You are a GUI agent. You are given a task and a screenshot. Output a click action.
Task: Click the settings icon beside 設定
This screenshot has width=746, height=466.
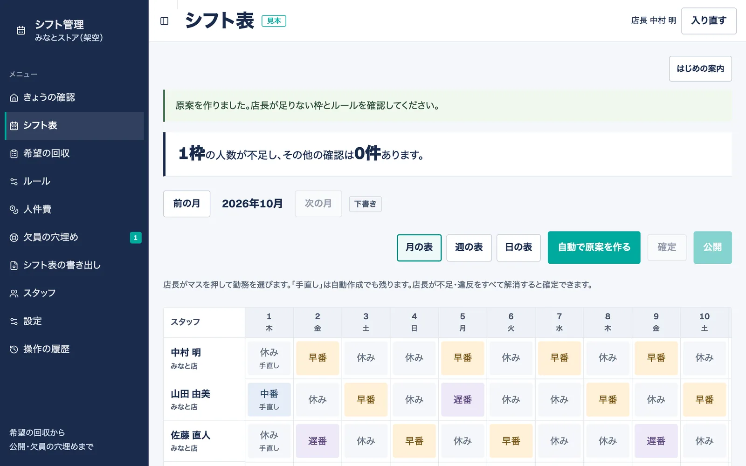click(x=14, y=321)
